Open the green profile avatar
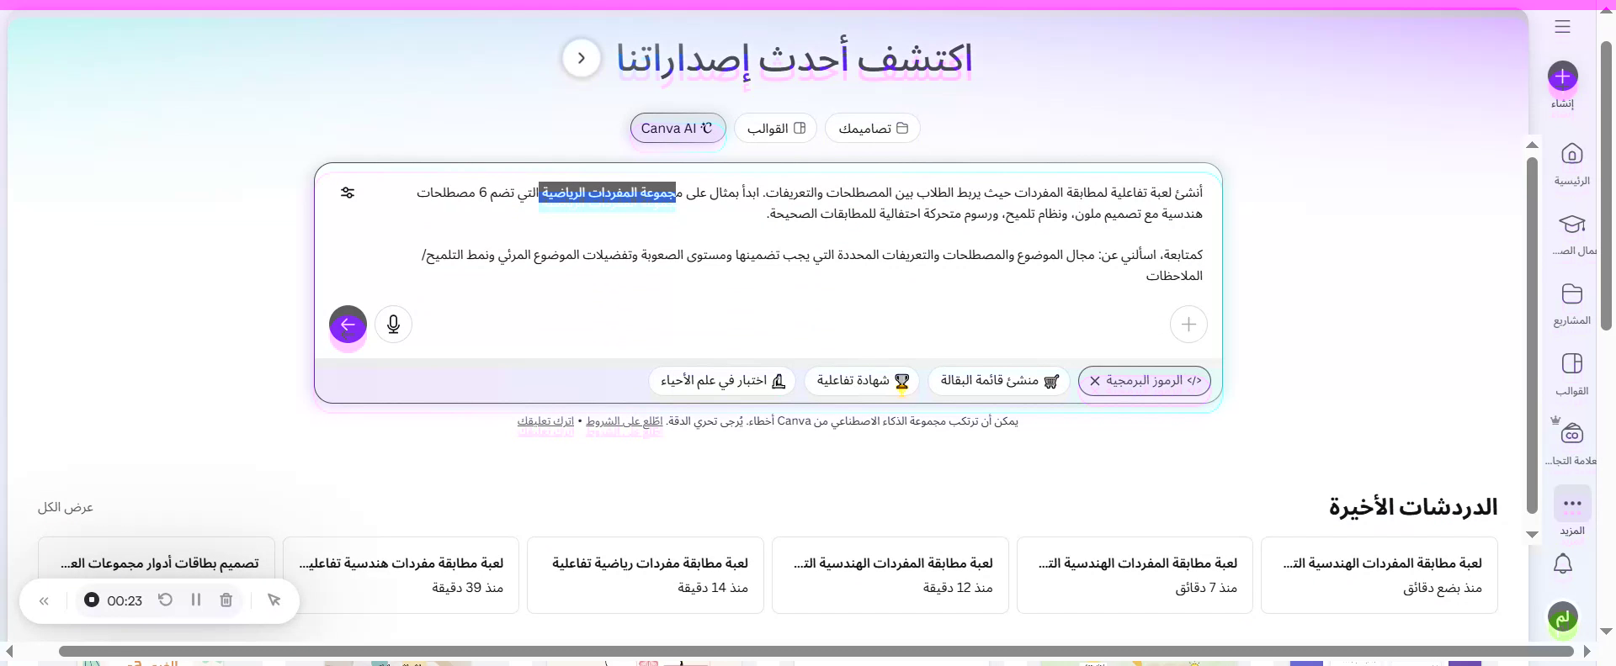 point(1563,618)
